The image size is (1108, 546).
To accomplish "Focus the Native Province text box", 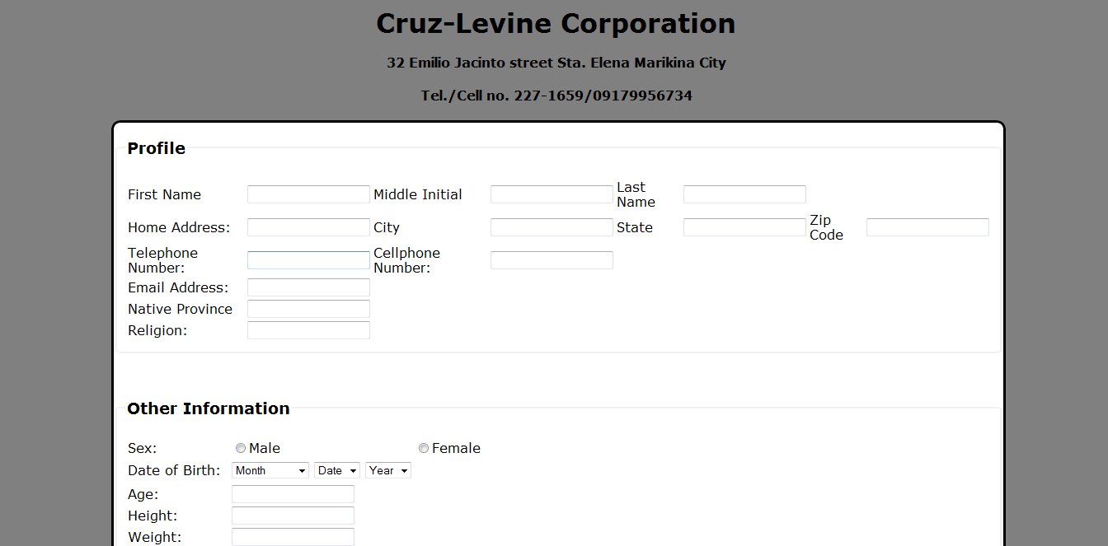I will [x=308, y=309].
